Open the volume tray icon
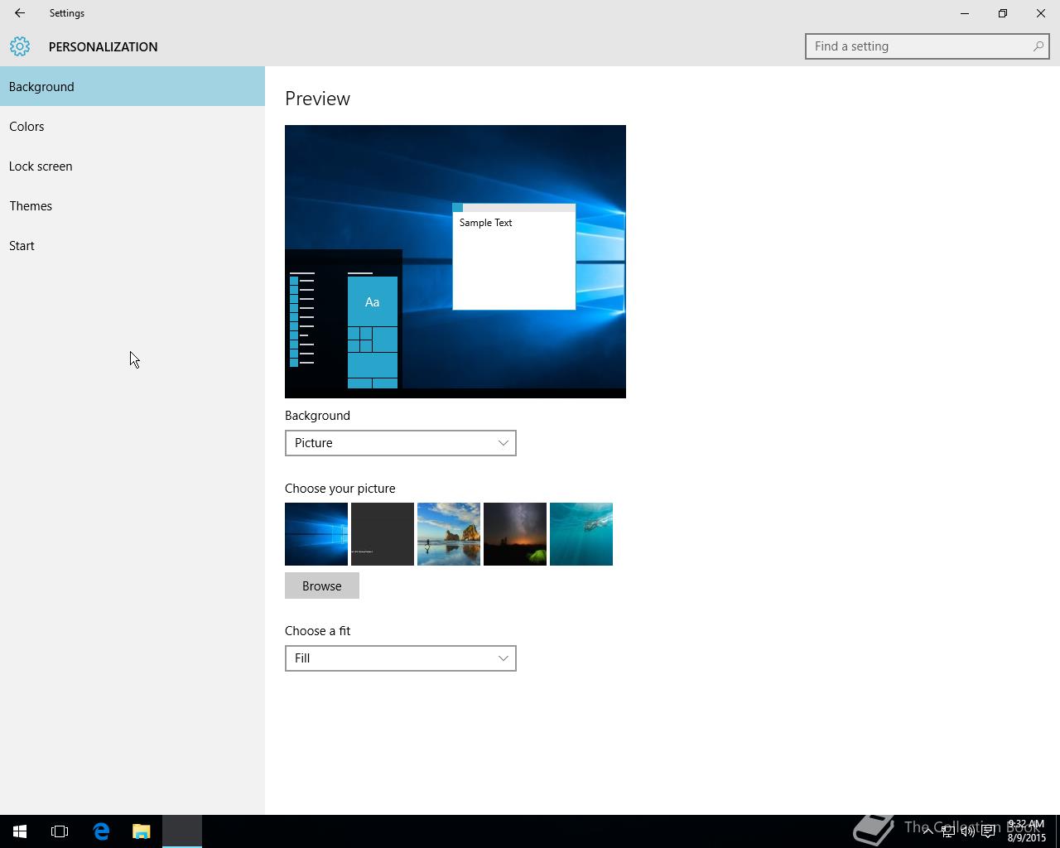 tap(967, 831)
